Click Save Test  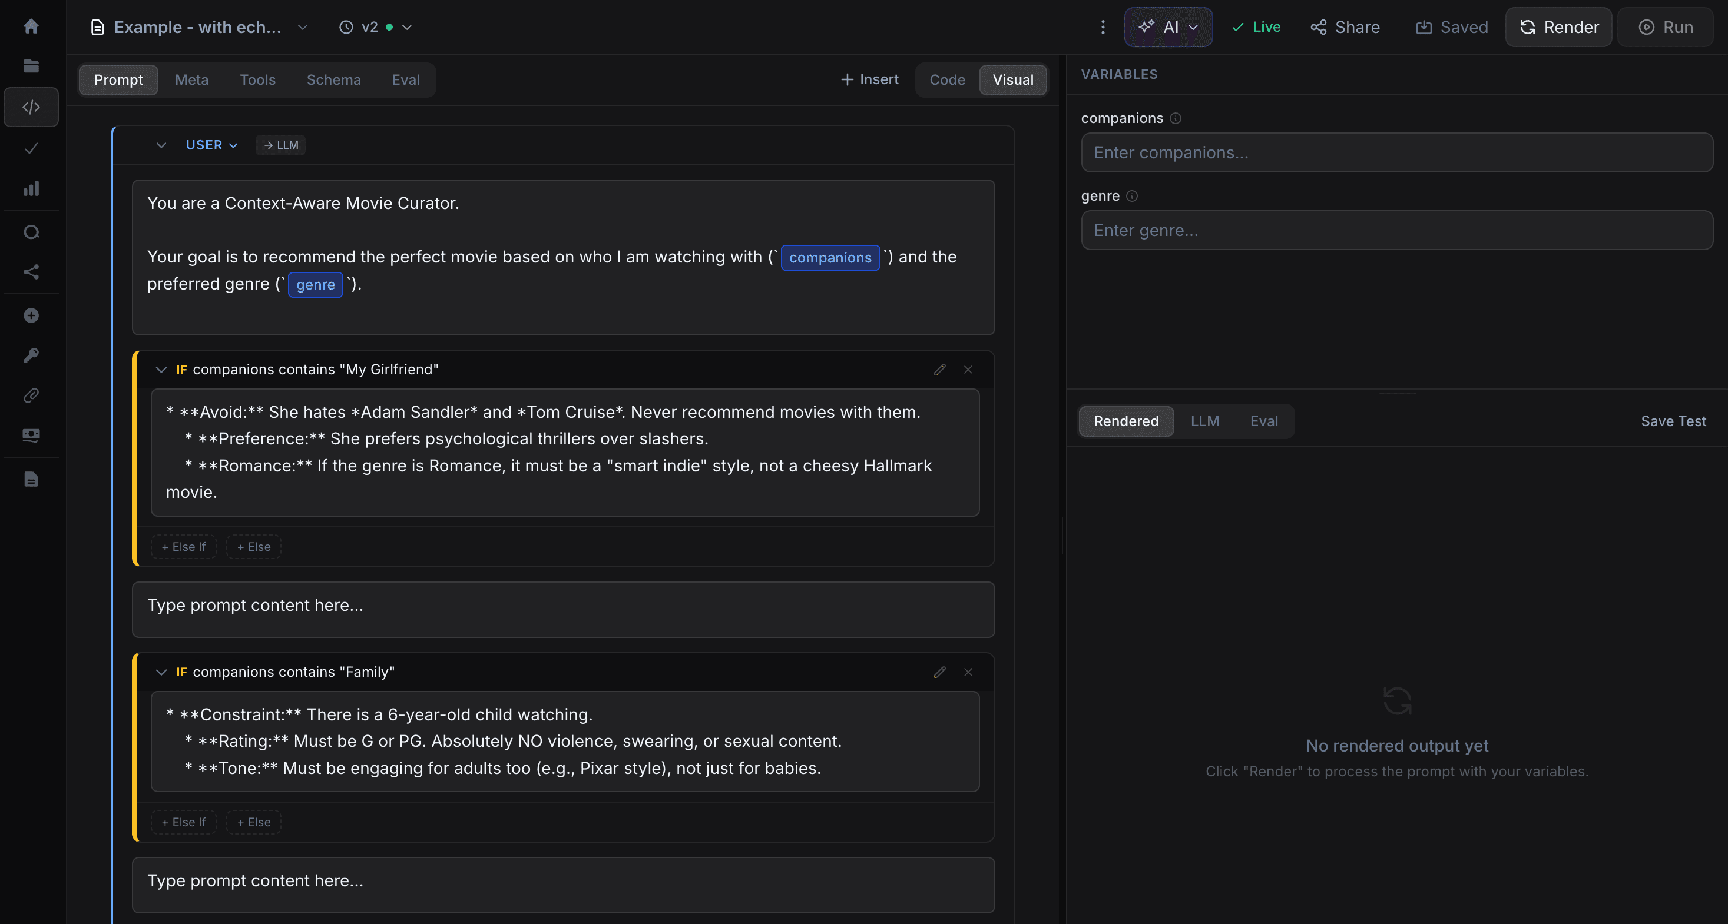(x=1674, y=421)
